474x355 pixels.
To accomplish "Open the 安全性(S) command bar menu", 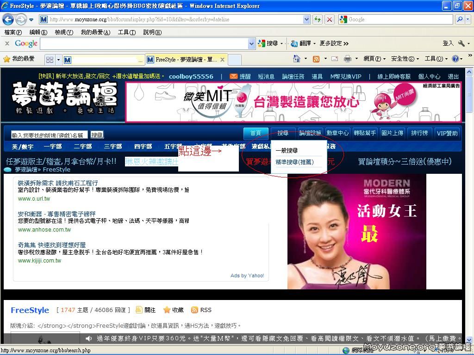I will point(405,59).
